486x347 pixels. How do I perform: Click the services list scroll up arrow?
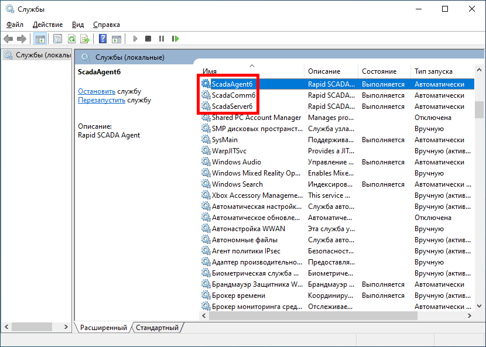tap(479, 70)
